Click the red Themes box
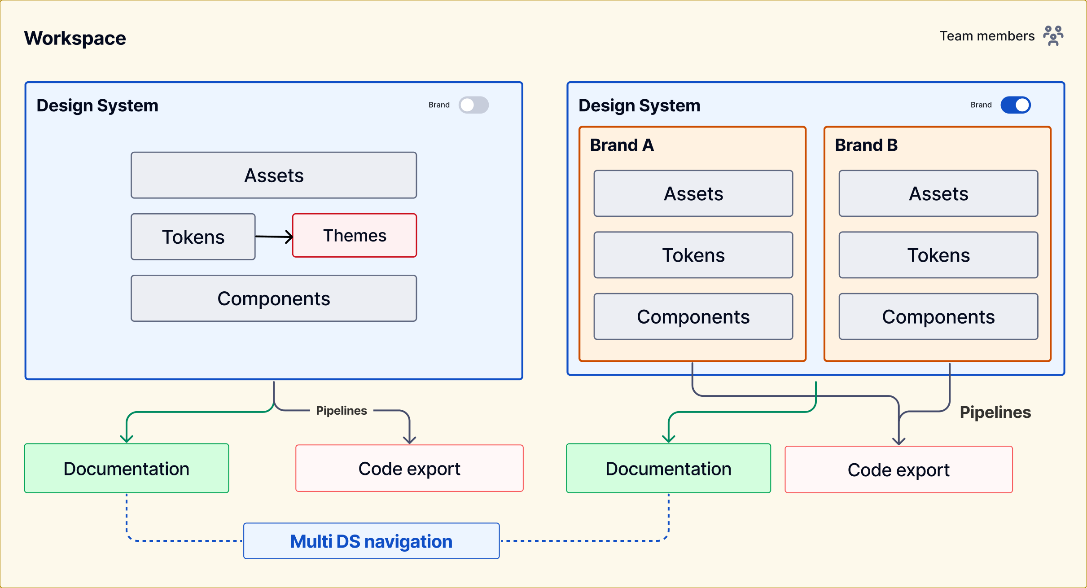The image size is (1087, 588). pyautogui.click(x=355, y=236)
